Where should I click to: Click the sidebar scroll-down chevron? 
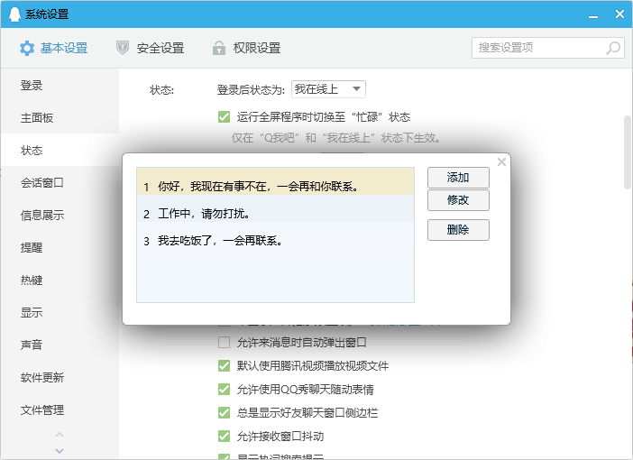point(60,450)
